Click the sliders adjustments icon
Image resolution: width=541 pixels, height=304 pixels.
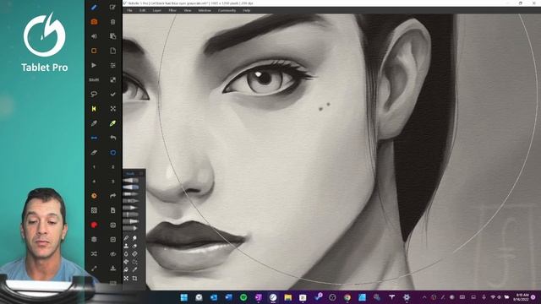[112, 65]
